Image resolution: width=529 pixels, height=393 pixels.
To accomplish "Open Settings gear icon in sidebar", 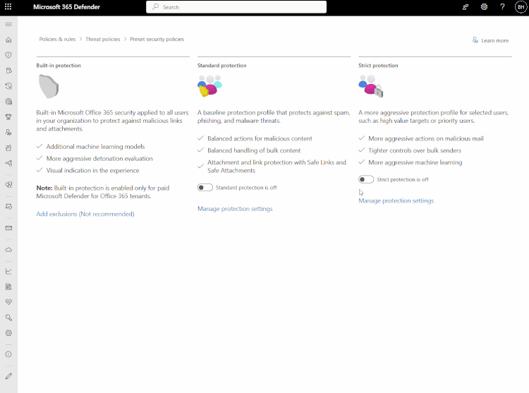I will [8, 333].
